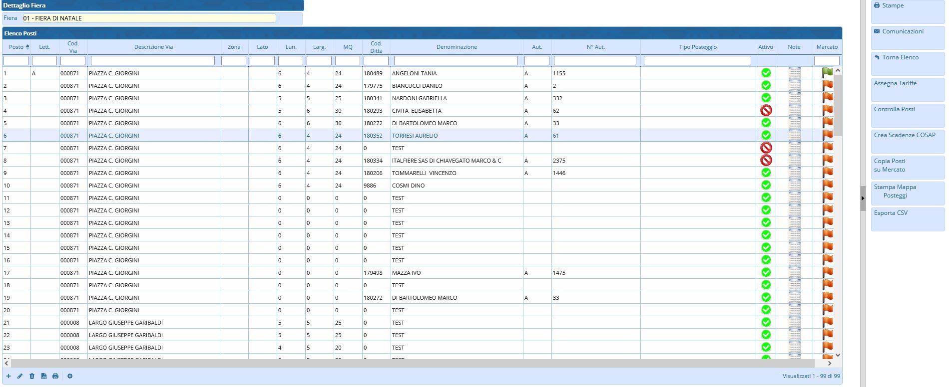
Task: Toggle orange marked flag for NARDONI GABRIELLA
Action: (x=827, y=98)
